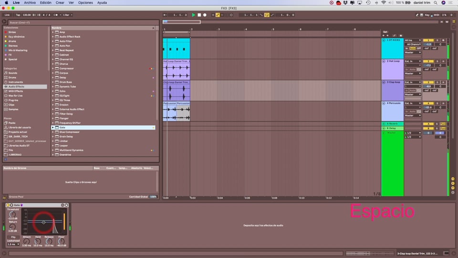Toggle Post on A Reverb return
Screen dimensions: 458x258
(443, 124)
